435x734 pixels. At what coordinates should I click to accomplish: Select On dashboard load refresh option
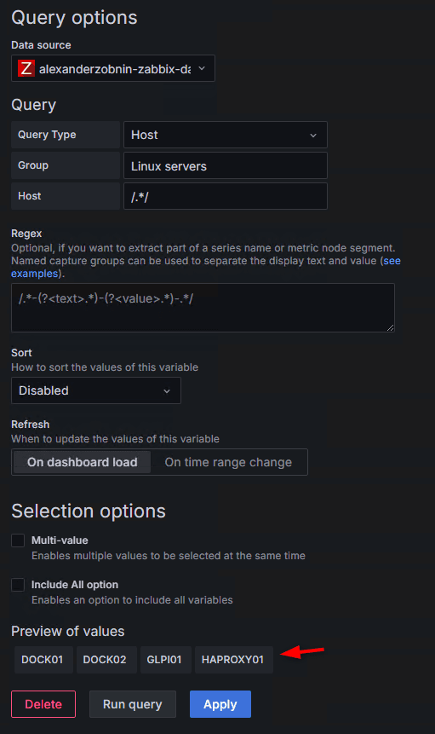[x=83, y=462]
